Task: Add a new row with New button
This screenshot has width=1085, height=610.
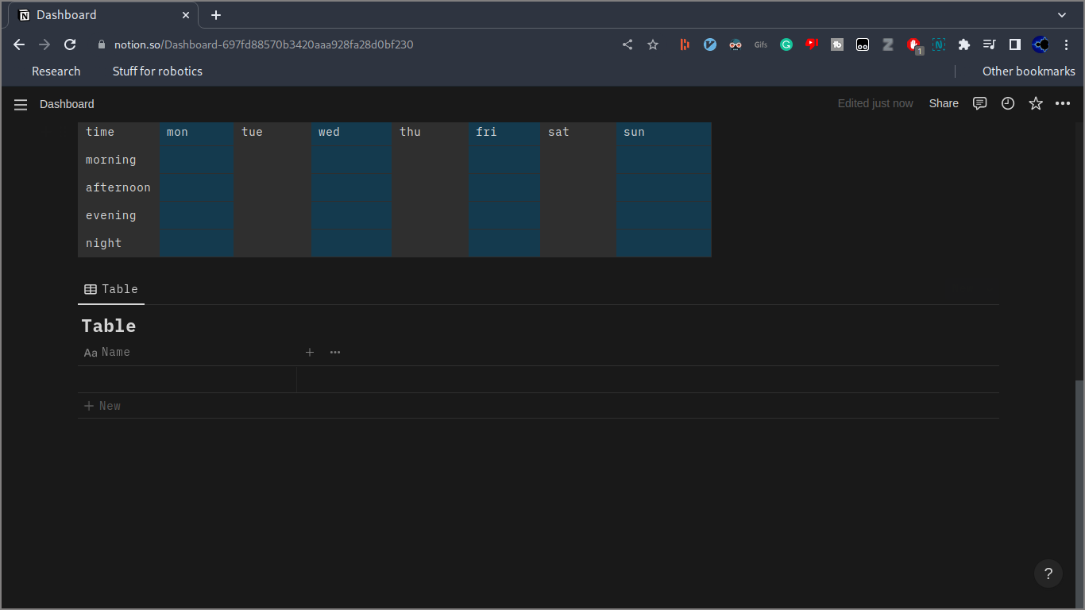Action: click(102, 406)
